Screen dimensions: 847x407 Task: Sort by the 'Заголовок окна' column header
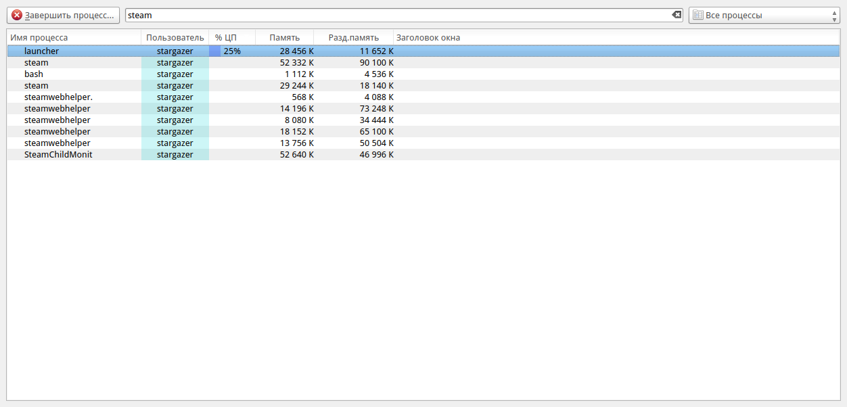[428, 38]
